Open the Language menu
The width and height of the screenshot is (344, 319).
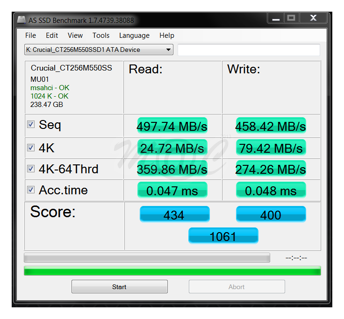[134, 35]
